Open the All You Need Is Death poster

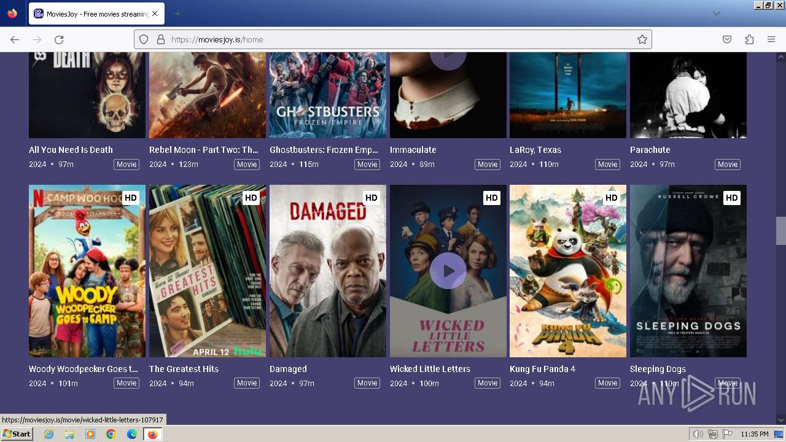87,95
